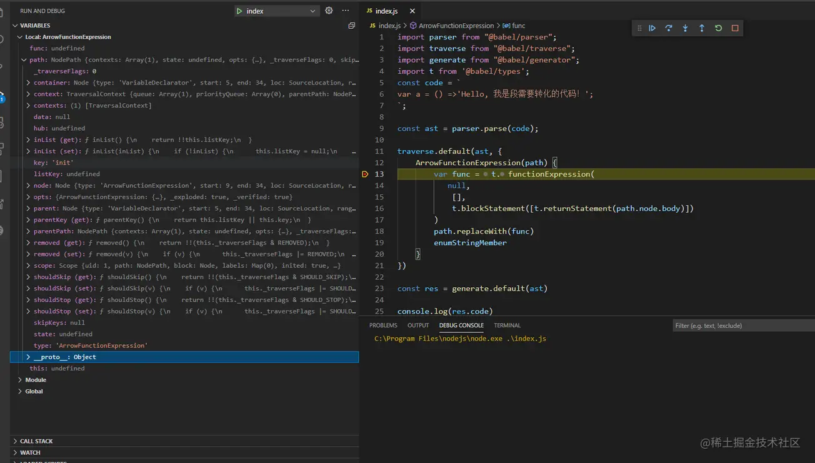
Task: Switch to the TERMINAL tab
Action: pos(507,325)
